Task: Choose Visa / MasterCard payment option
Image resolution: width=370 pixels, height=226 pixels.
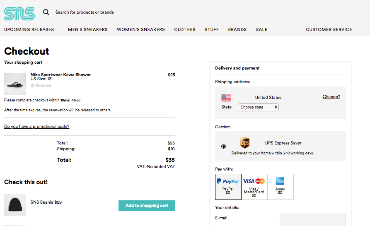Action: point(254,186)
